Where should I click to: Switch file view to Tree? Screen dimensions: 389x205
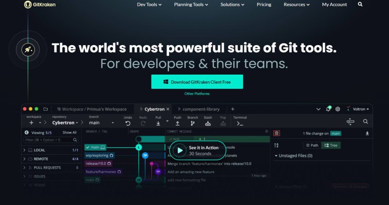[331, 145]
